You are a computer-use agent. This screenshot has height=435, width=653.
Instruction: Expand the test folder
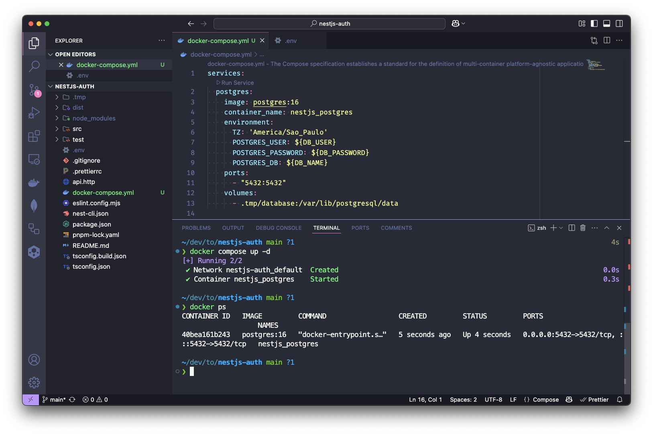[57, 139]
